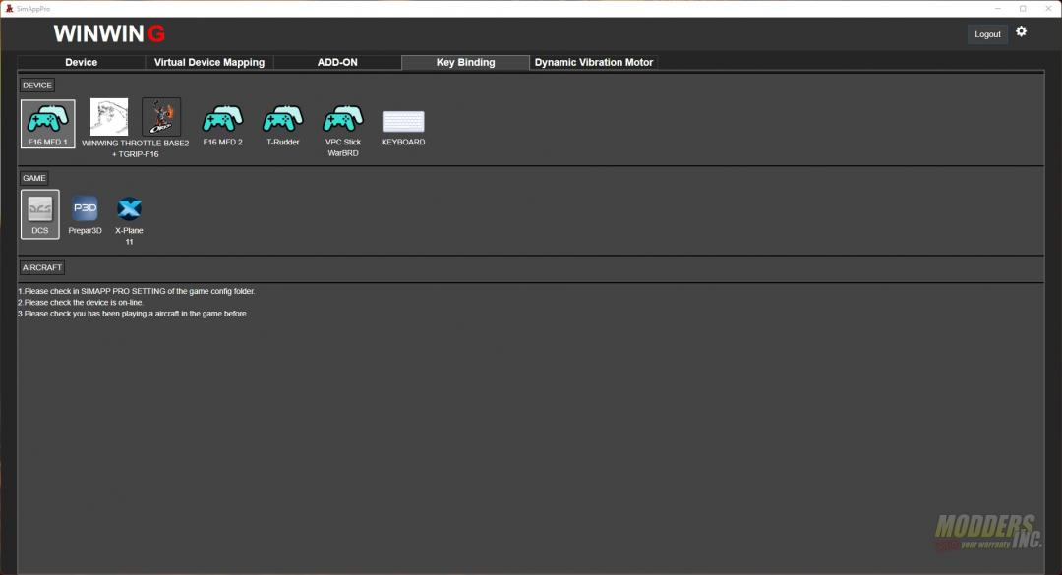Select the KEYBOARD device icon
The image size is (1062, 575).
point(403,121)
